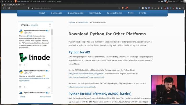This screenshot has height=105, width=186.
Task: Open the grid icon at top-right of panel
Action: [x=185, y=1]
